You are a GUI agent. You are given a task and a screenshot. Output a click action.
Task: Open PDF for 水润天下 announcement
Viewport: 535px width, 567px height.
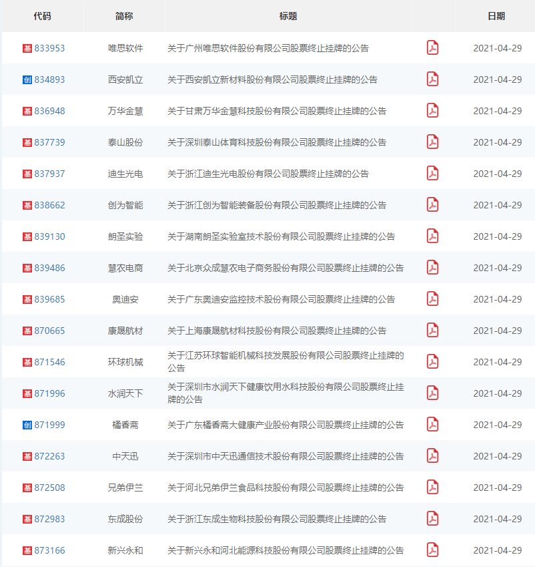(432, 393)
